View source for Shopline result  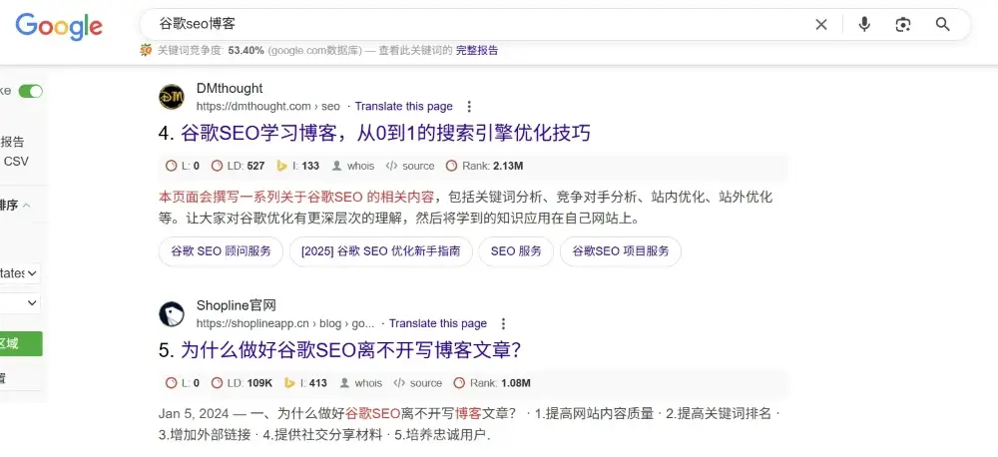point(417,383)
